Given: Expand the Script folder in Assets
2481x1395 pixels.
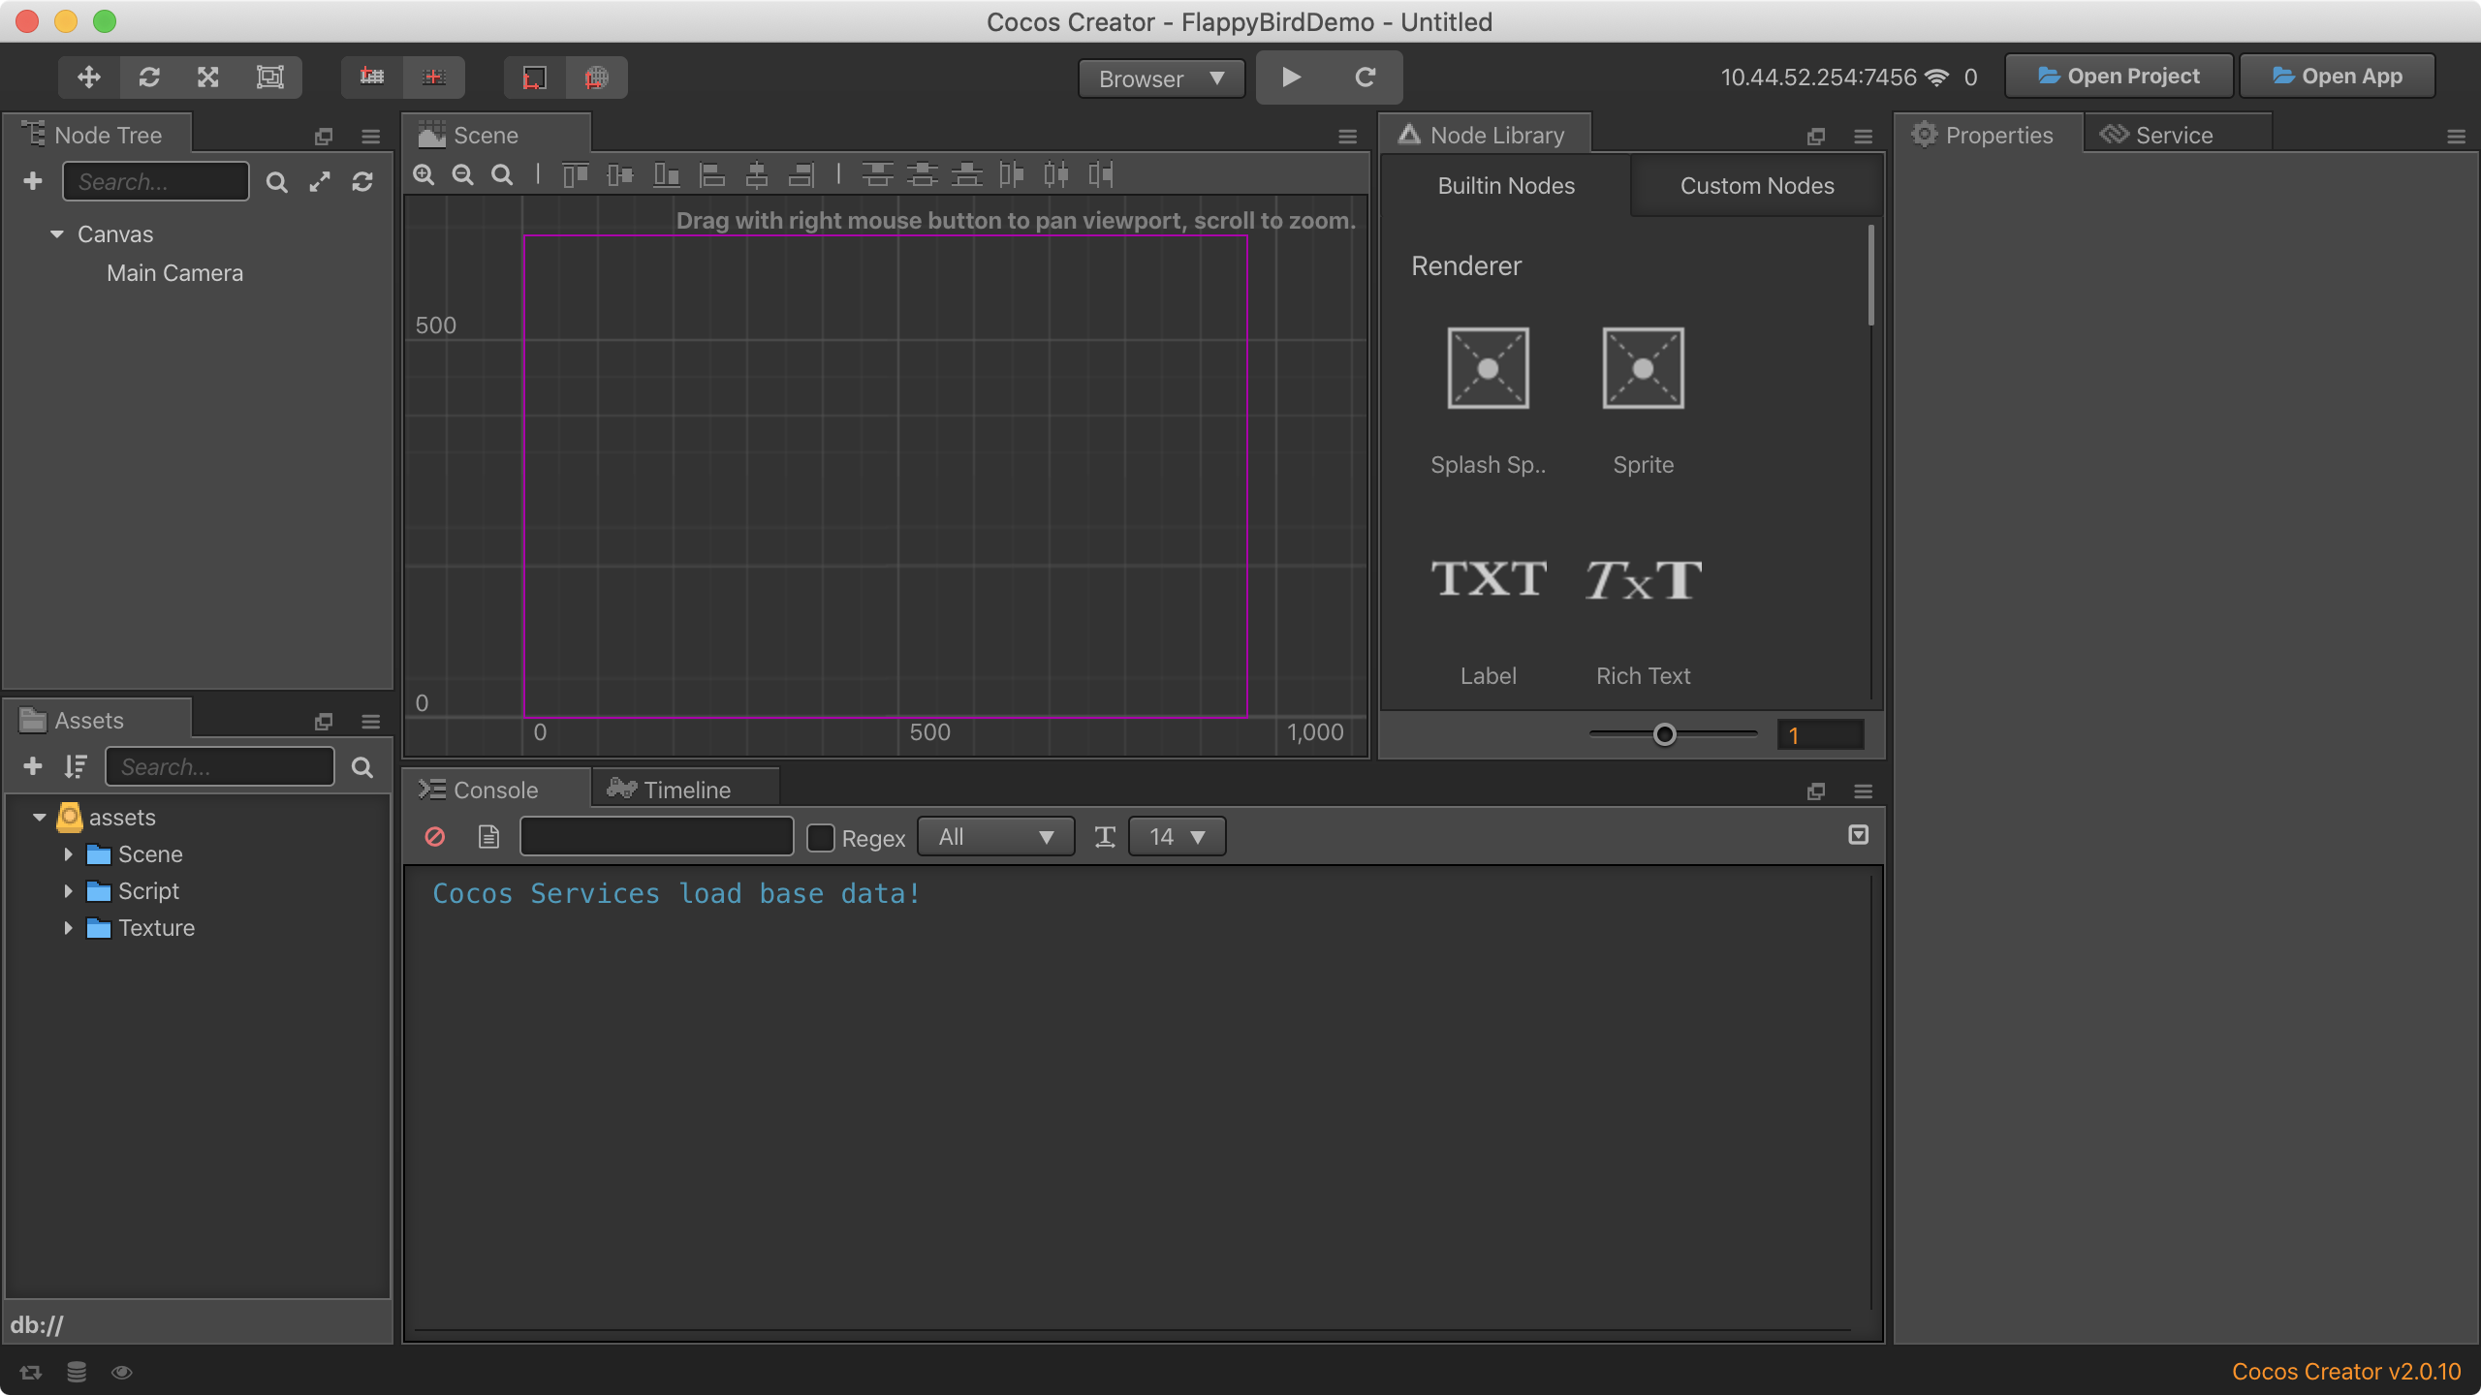Looking at the screenshot, I should (x=68, y=891).
